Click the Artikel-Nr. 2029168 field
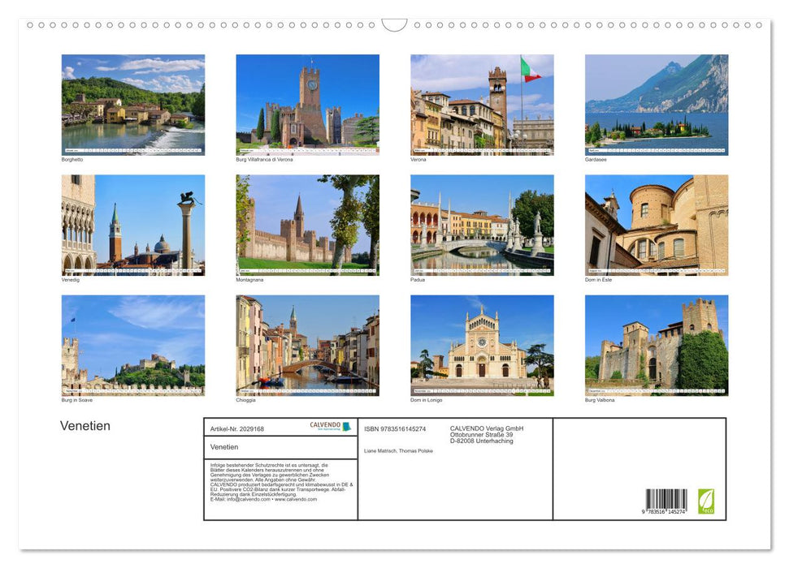The image size is (789, 568). 236,428
